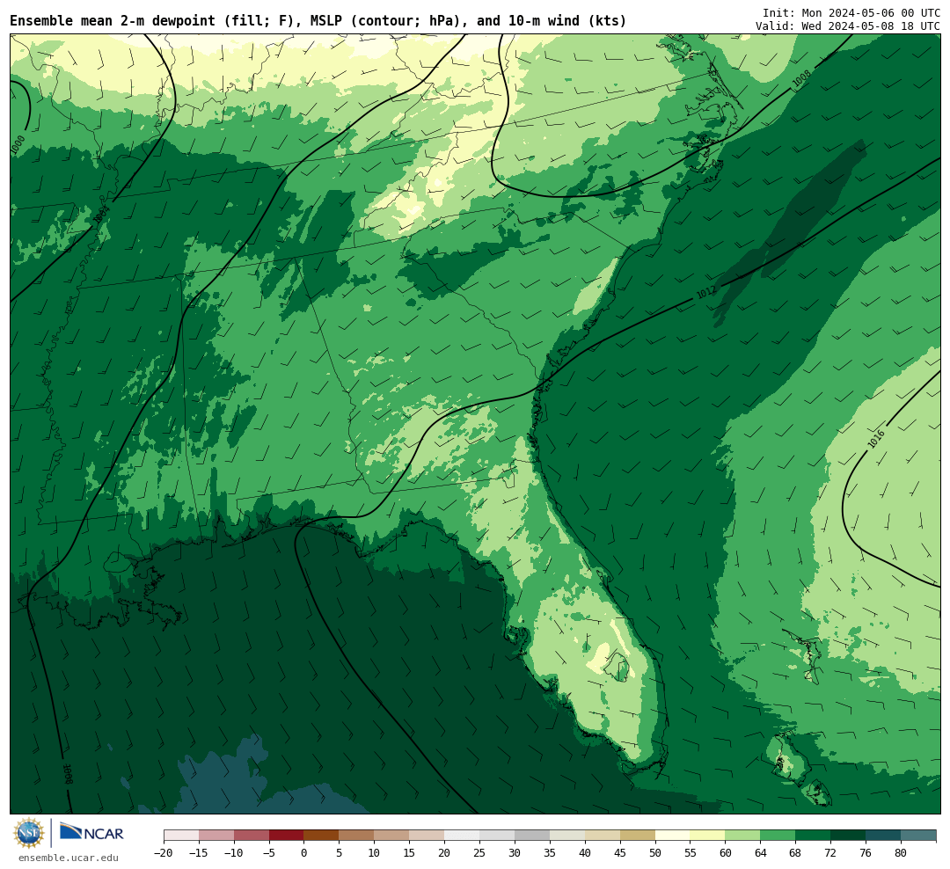Click the dark red swatch between -5 and 0
The image size is (950, 869).
(287, 836)
